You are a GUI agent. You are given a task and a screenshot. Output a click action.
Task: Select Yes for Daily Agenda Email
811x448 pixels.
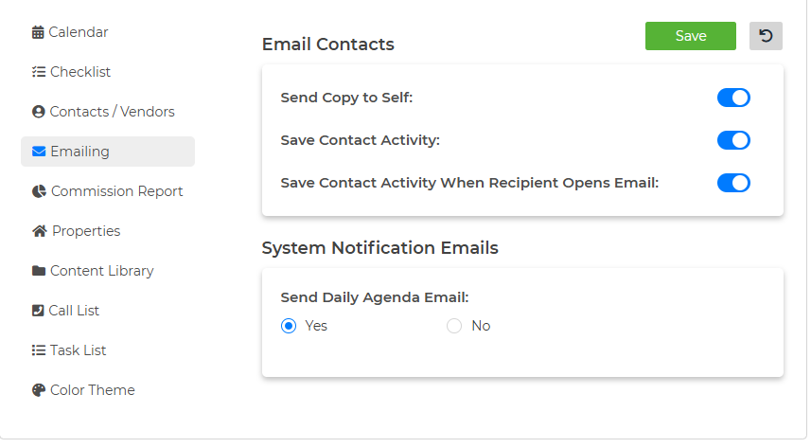[289, 326]
